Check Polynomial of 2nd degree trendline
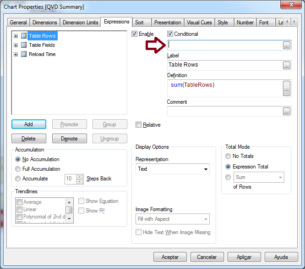This screenshot has height=269, width=305. 19,217
